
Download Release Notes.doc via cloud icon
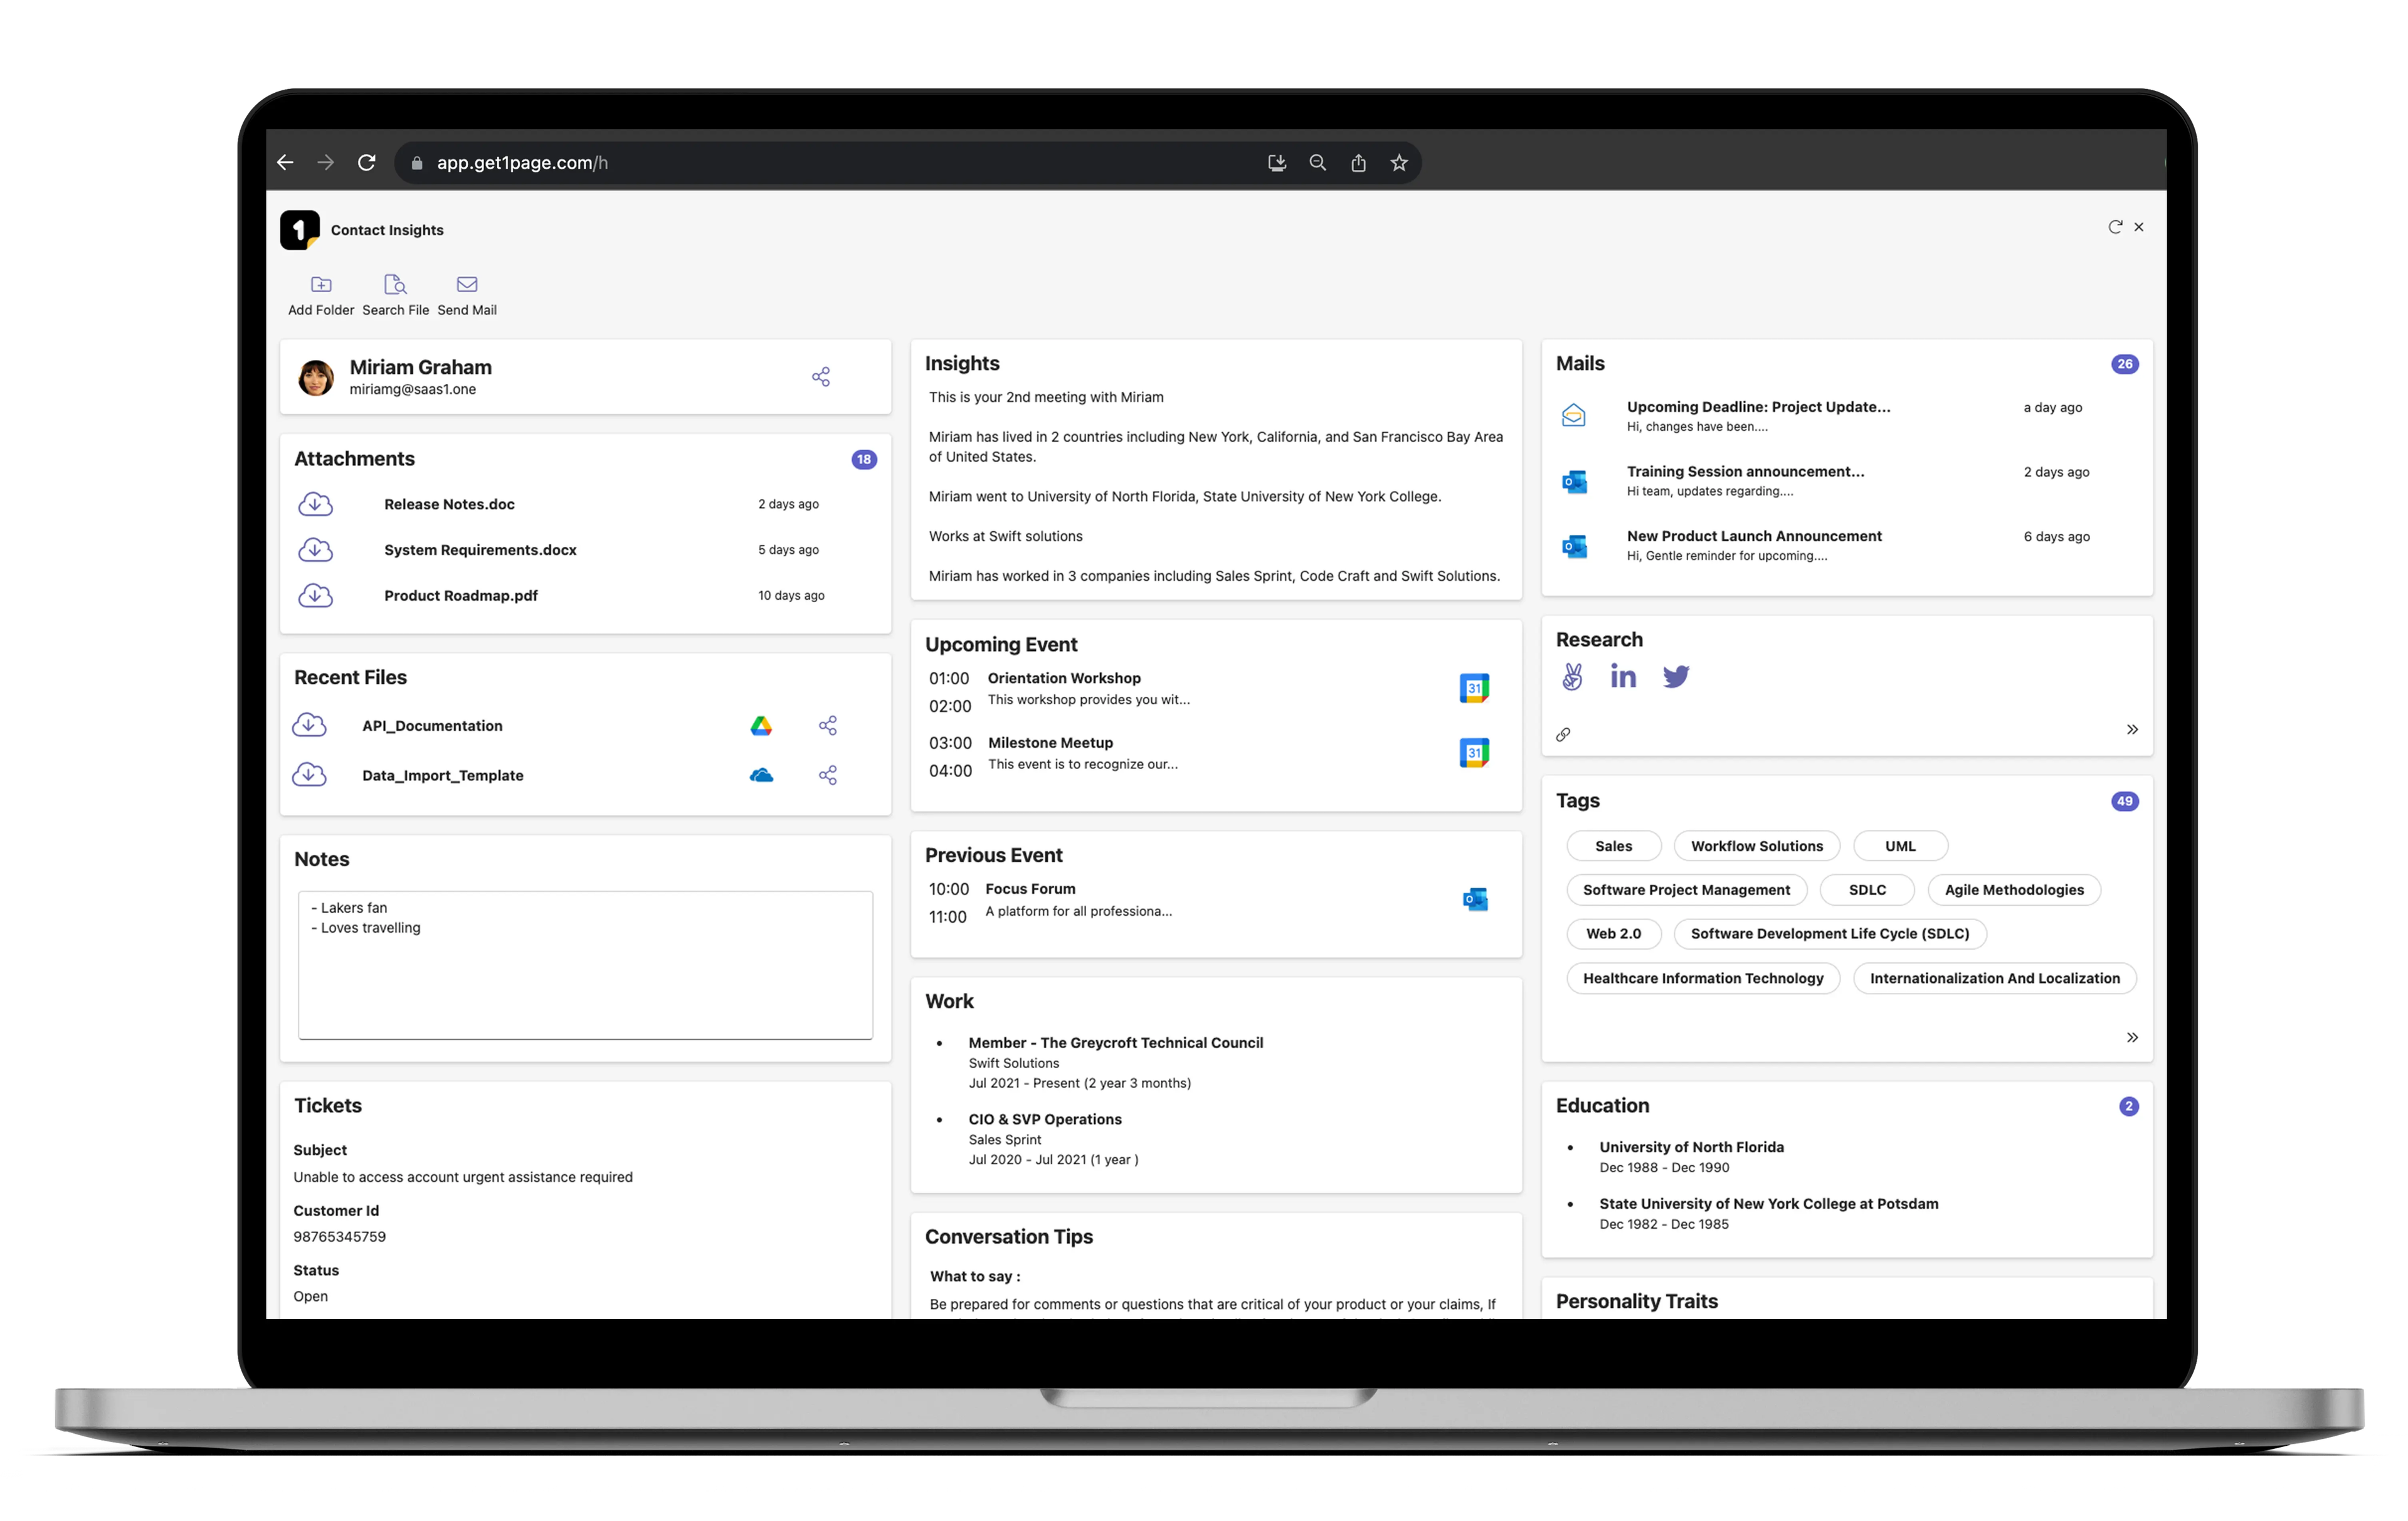pos(315,504)
